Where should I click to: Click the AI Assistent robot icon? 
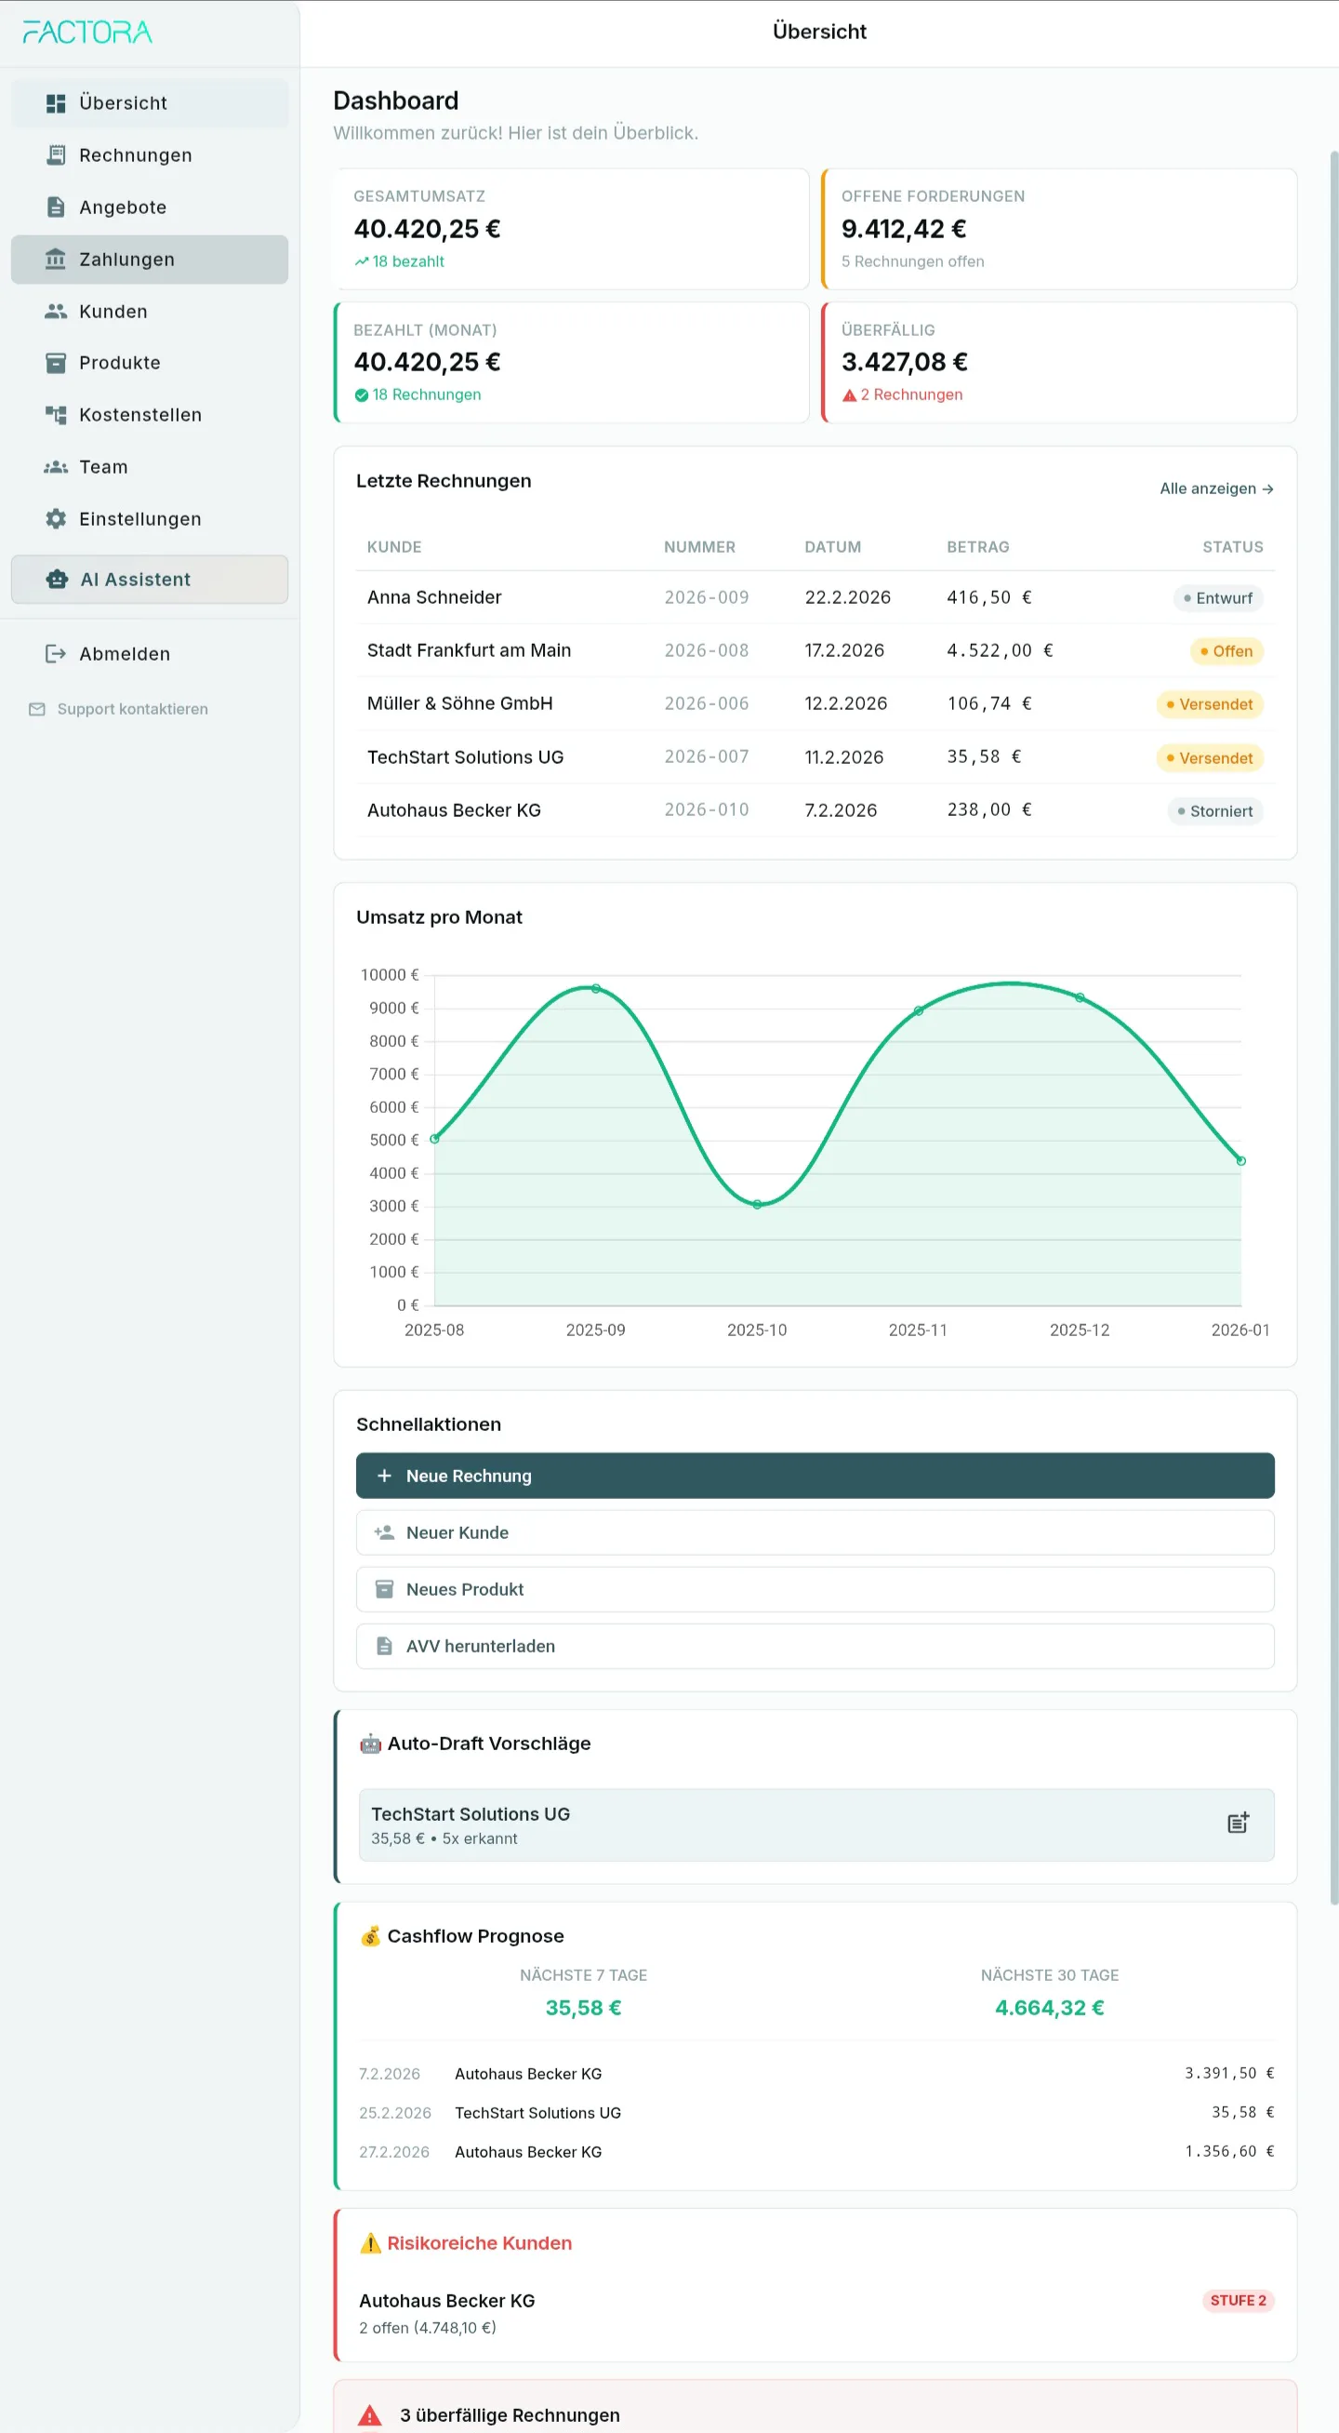click(x=57, y=579)
